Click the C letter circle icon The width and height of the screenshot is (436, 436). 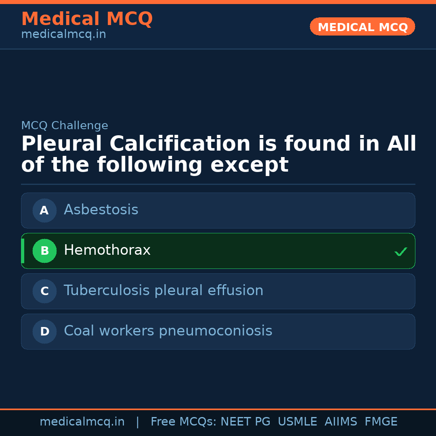pyautogui.click(x=44, y=291)
